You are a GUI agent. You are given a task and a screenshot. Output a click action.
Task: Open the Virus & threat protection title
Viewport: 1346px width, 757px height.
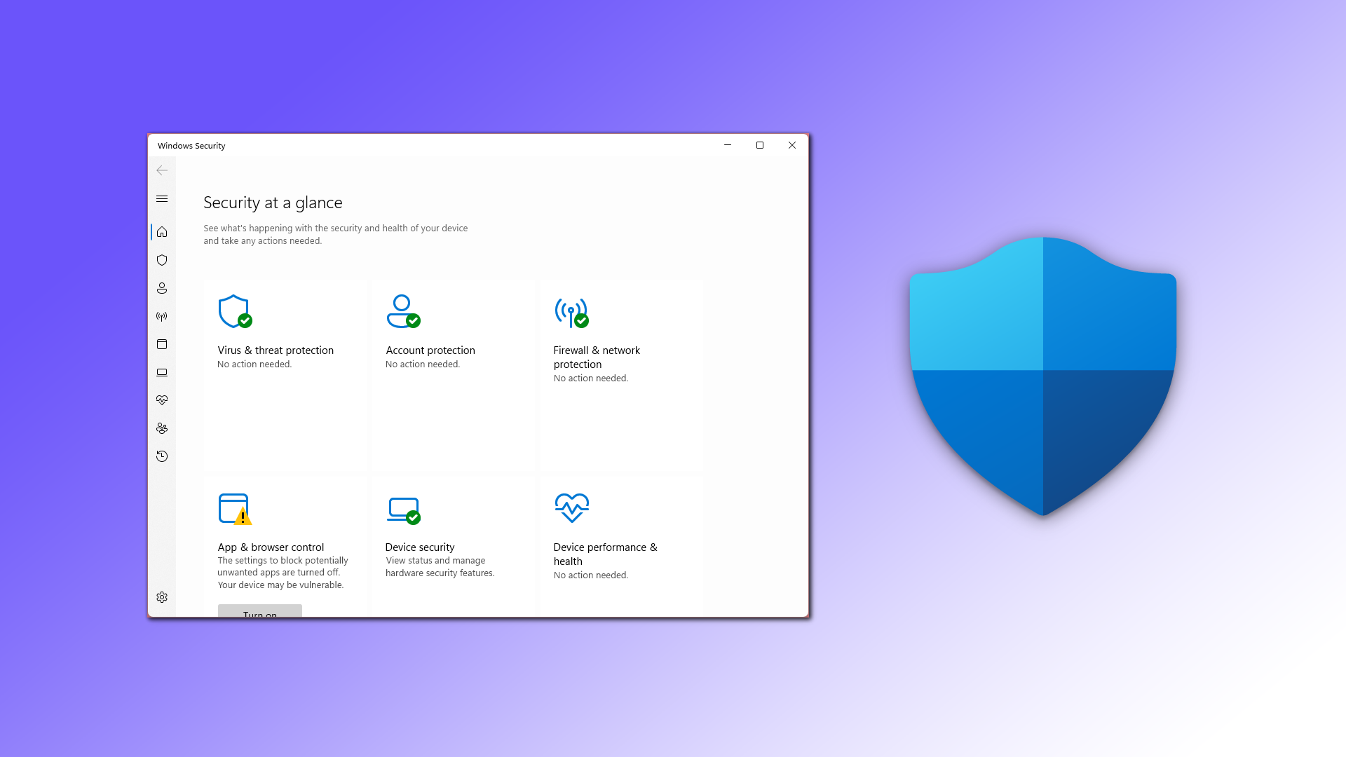tap(276, 350)
